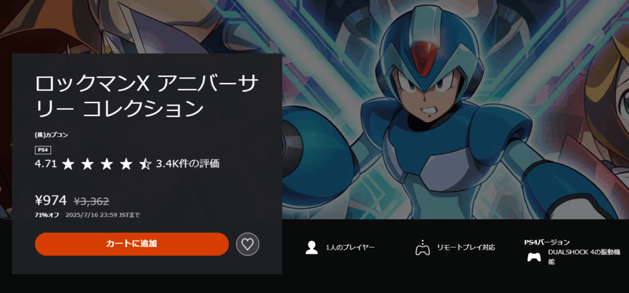
Task: Click the single player person icon
Action: pos(311,248)
